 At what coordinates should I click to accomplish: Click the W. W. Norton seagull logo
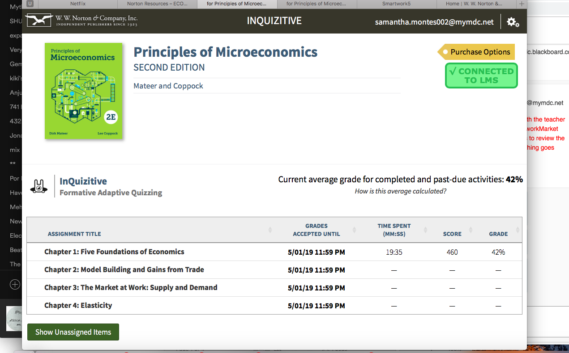pyautogui.click(x=39, y=21)
